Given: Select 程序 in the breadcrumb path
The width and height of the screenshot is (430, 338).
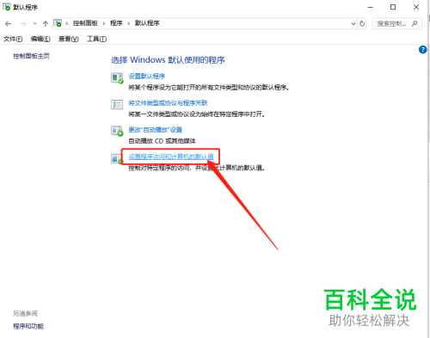Looking at the screenshot, I should coord(116,23).
